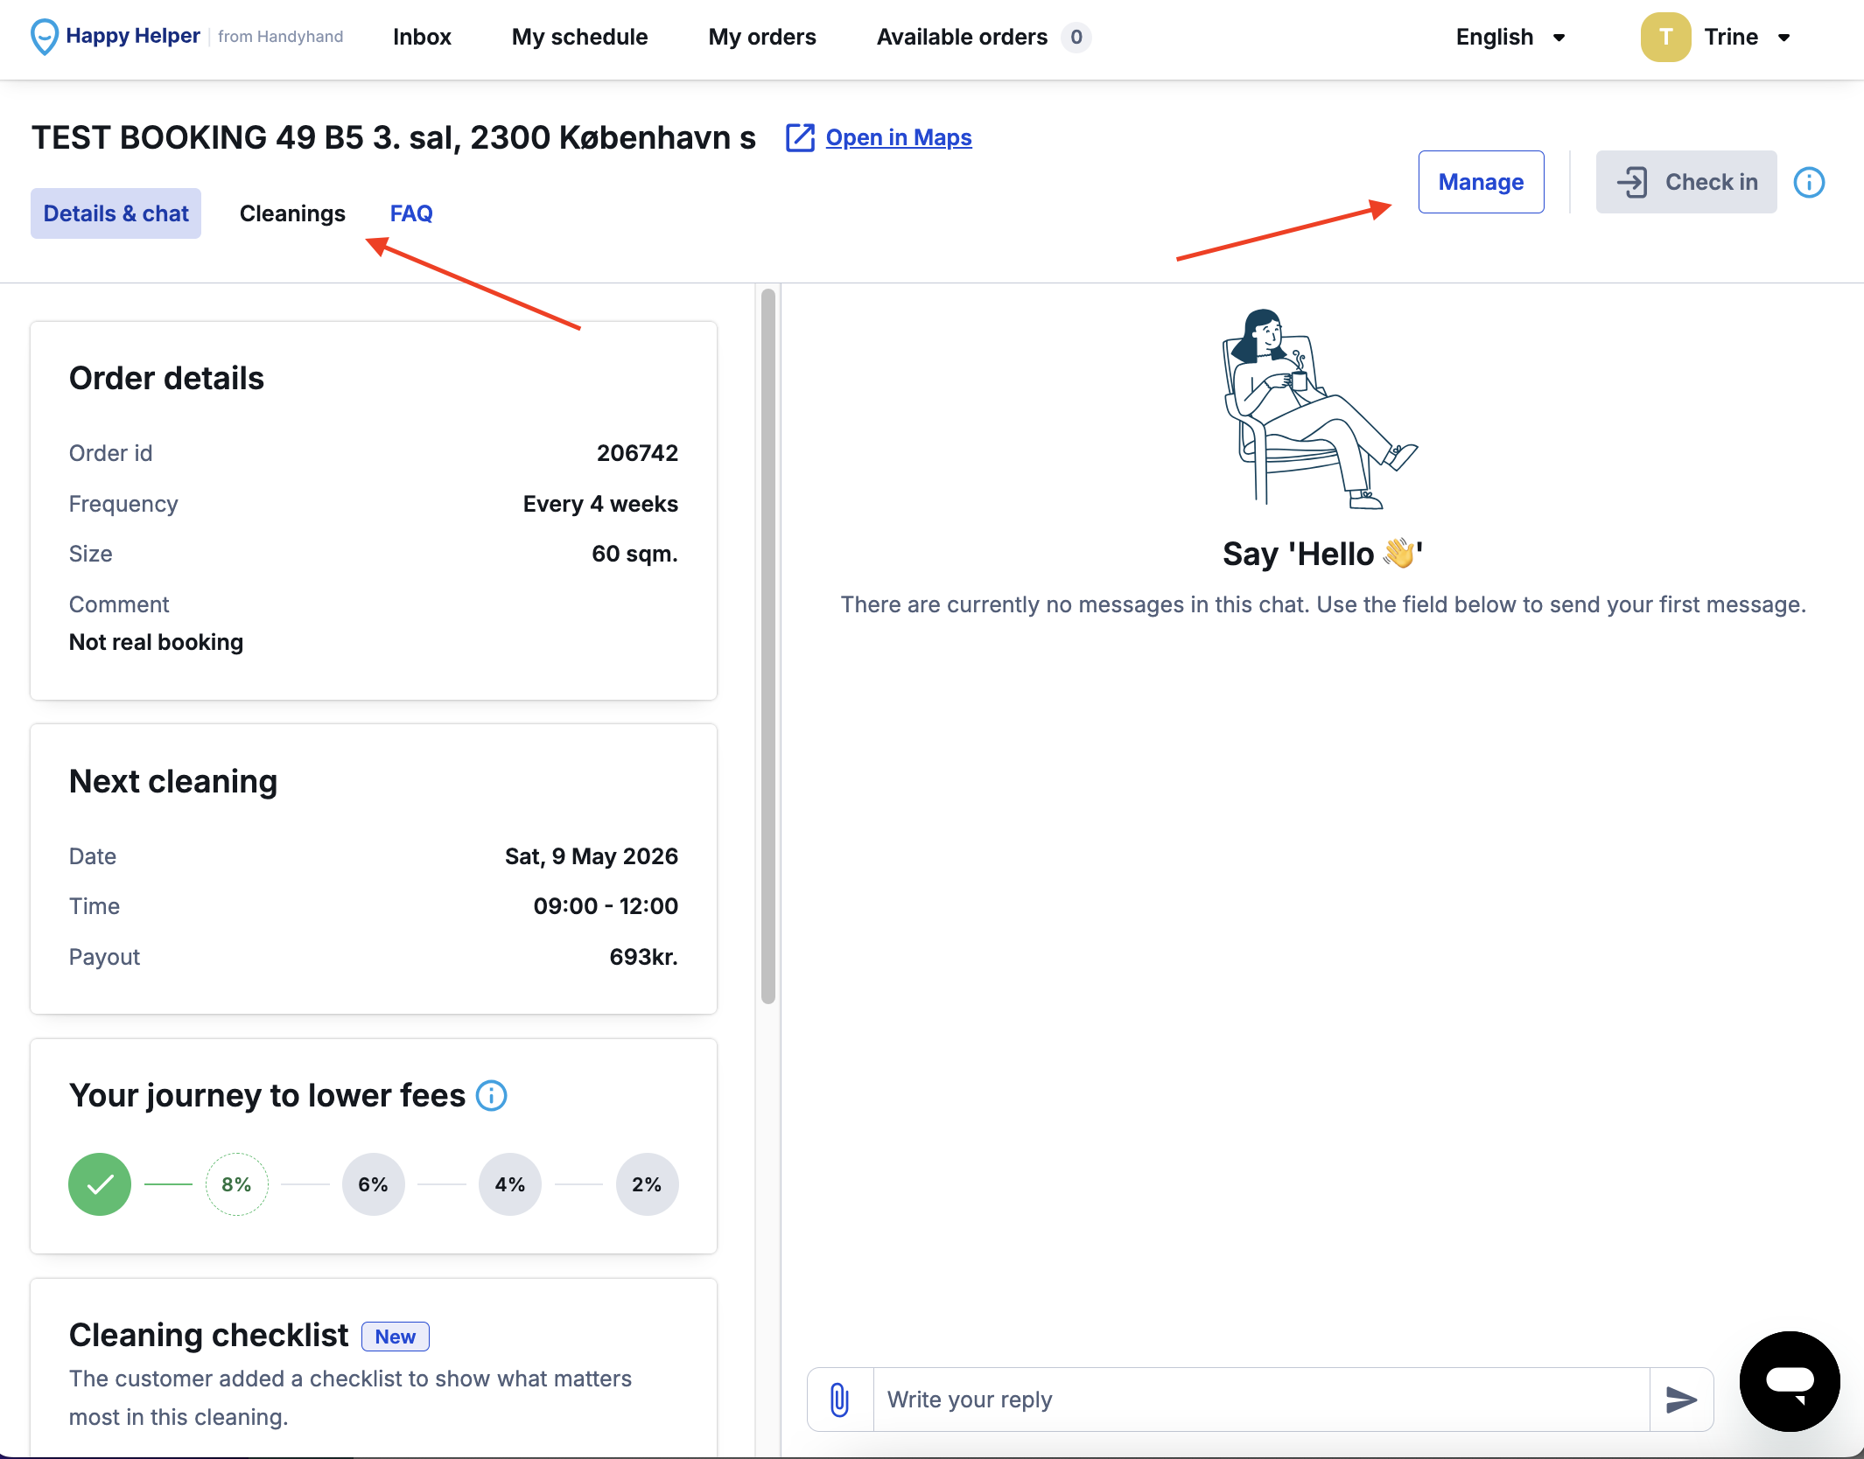Open the Trine account dropdown arrow
Image resolution: width=1864 pixels, height=1459 pixels.
tap(1783, 38)
